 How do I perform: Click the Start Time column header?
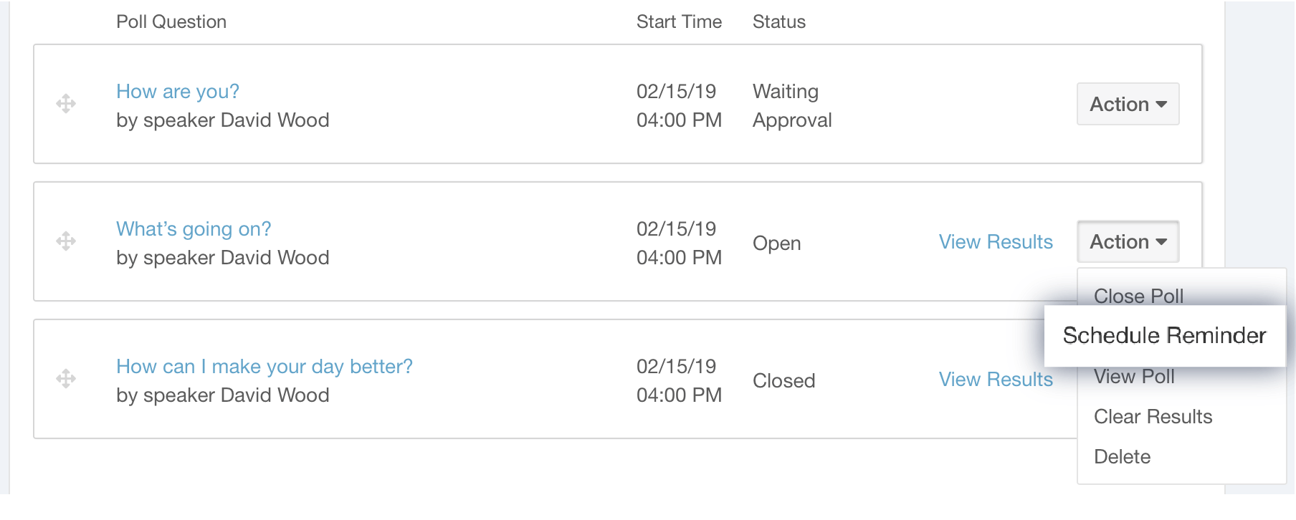(x=679, y=22)
